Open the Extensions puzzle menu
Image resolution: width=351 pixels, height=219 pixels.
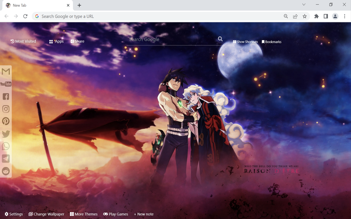[316, 16]
